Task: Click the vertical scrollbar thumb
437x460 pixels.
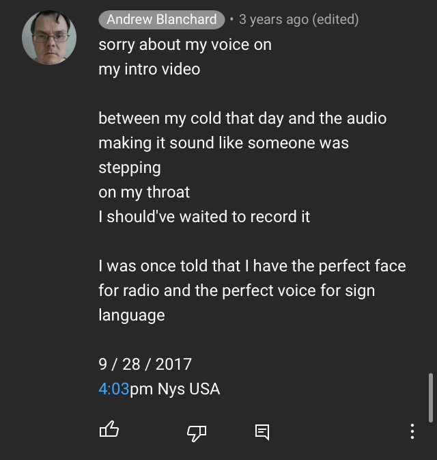Action: (431, 398)
